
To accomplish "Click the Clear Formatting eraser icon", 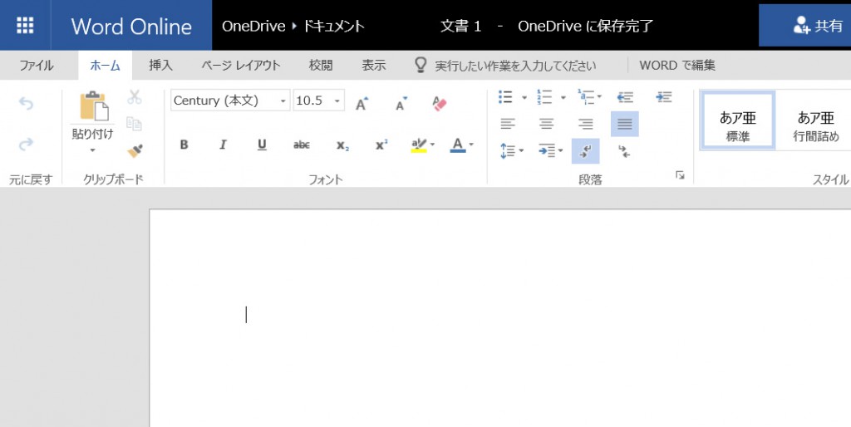I will click(x=440, y=103).
